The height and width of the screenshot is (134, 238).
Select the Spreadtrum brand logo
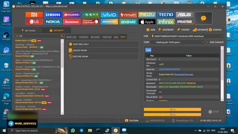point(184,22)
